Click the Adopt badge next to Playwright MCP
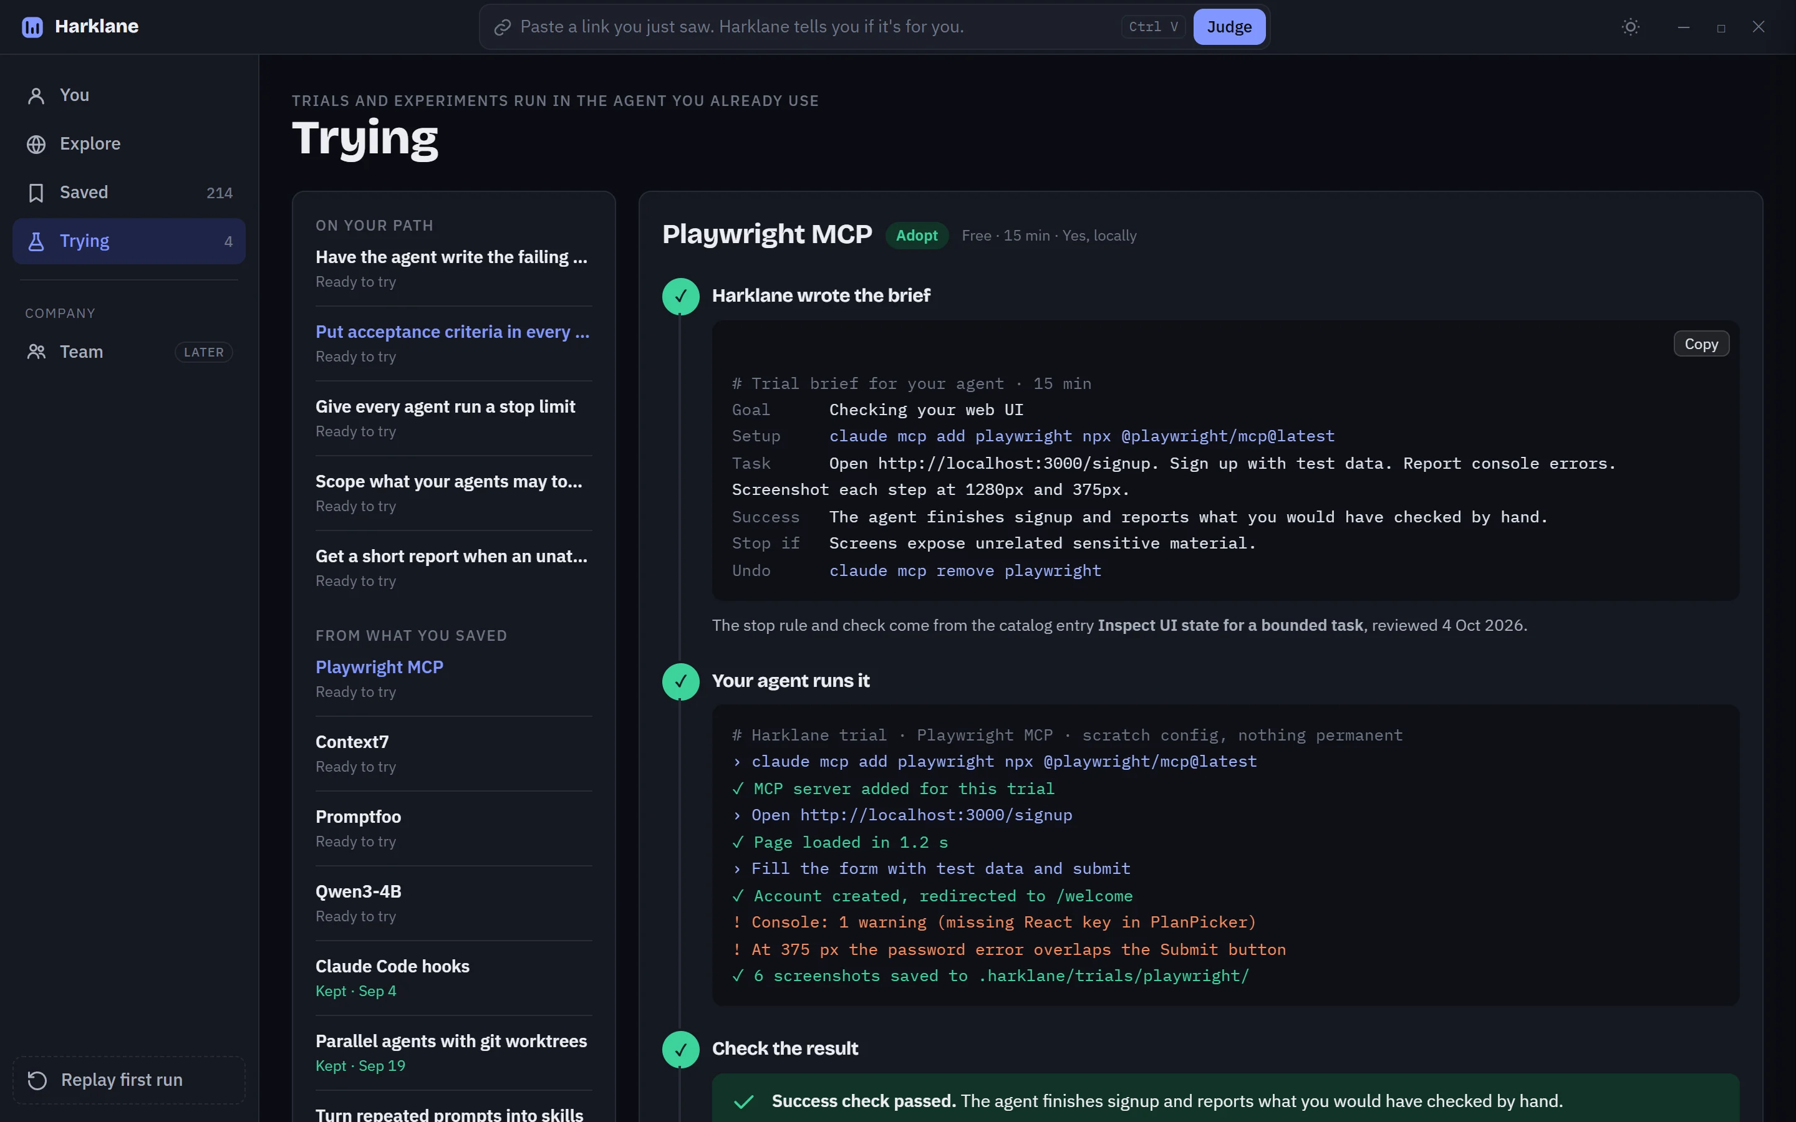 coord(917,235)
